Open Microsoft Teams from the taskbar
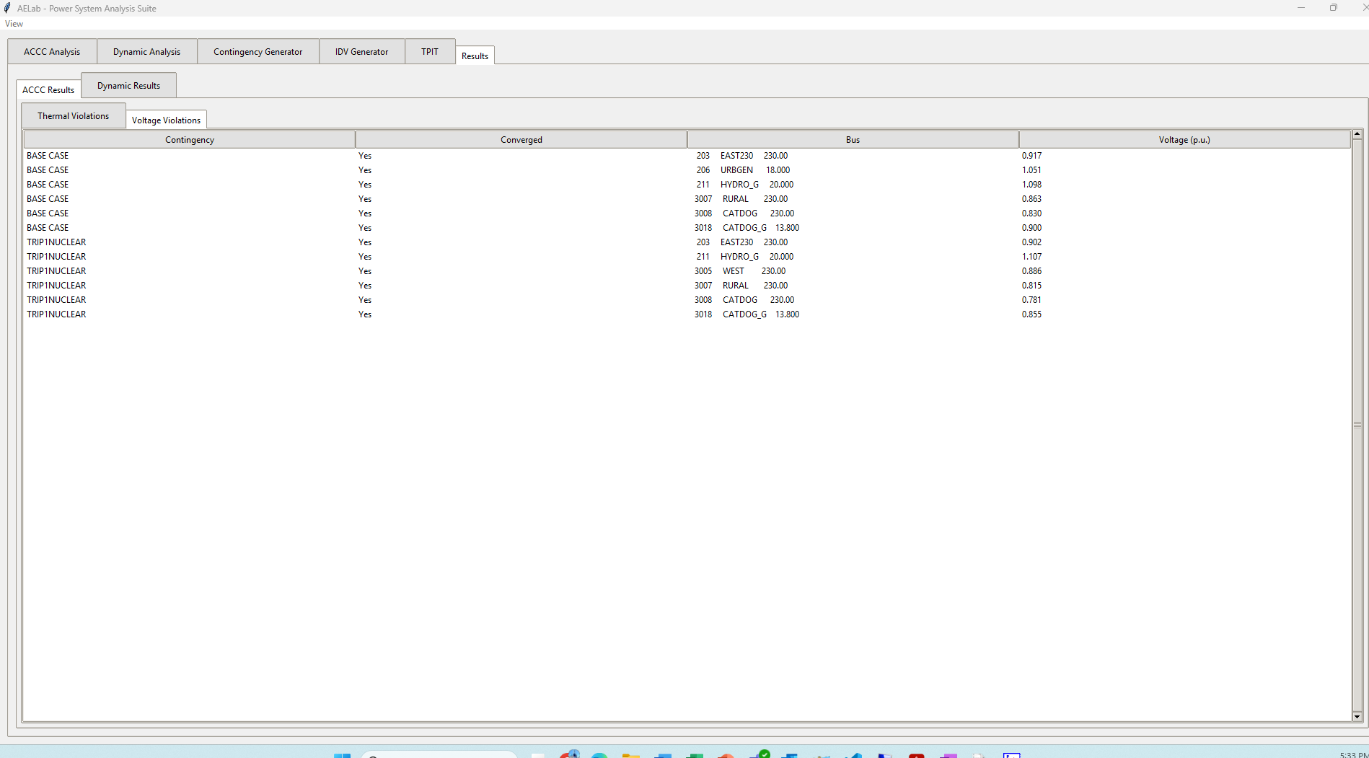 [791, 755]
